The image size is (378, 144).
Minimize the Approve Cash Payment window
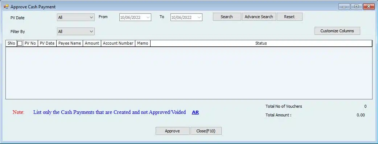click(x=344, y=7)
